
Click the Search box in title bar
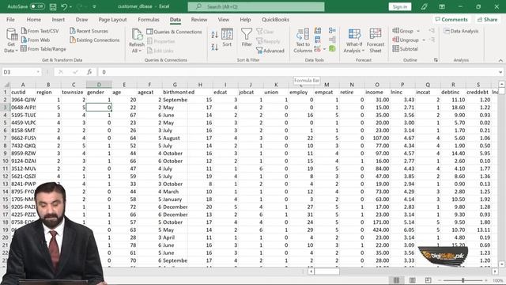256,6
